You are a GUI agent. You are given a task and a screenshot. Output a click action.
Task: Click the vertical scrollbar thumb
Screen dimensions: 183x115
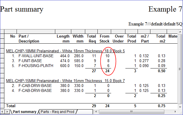point(180,69)
